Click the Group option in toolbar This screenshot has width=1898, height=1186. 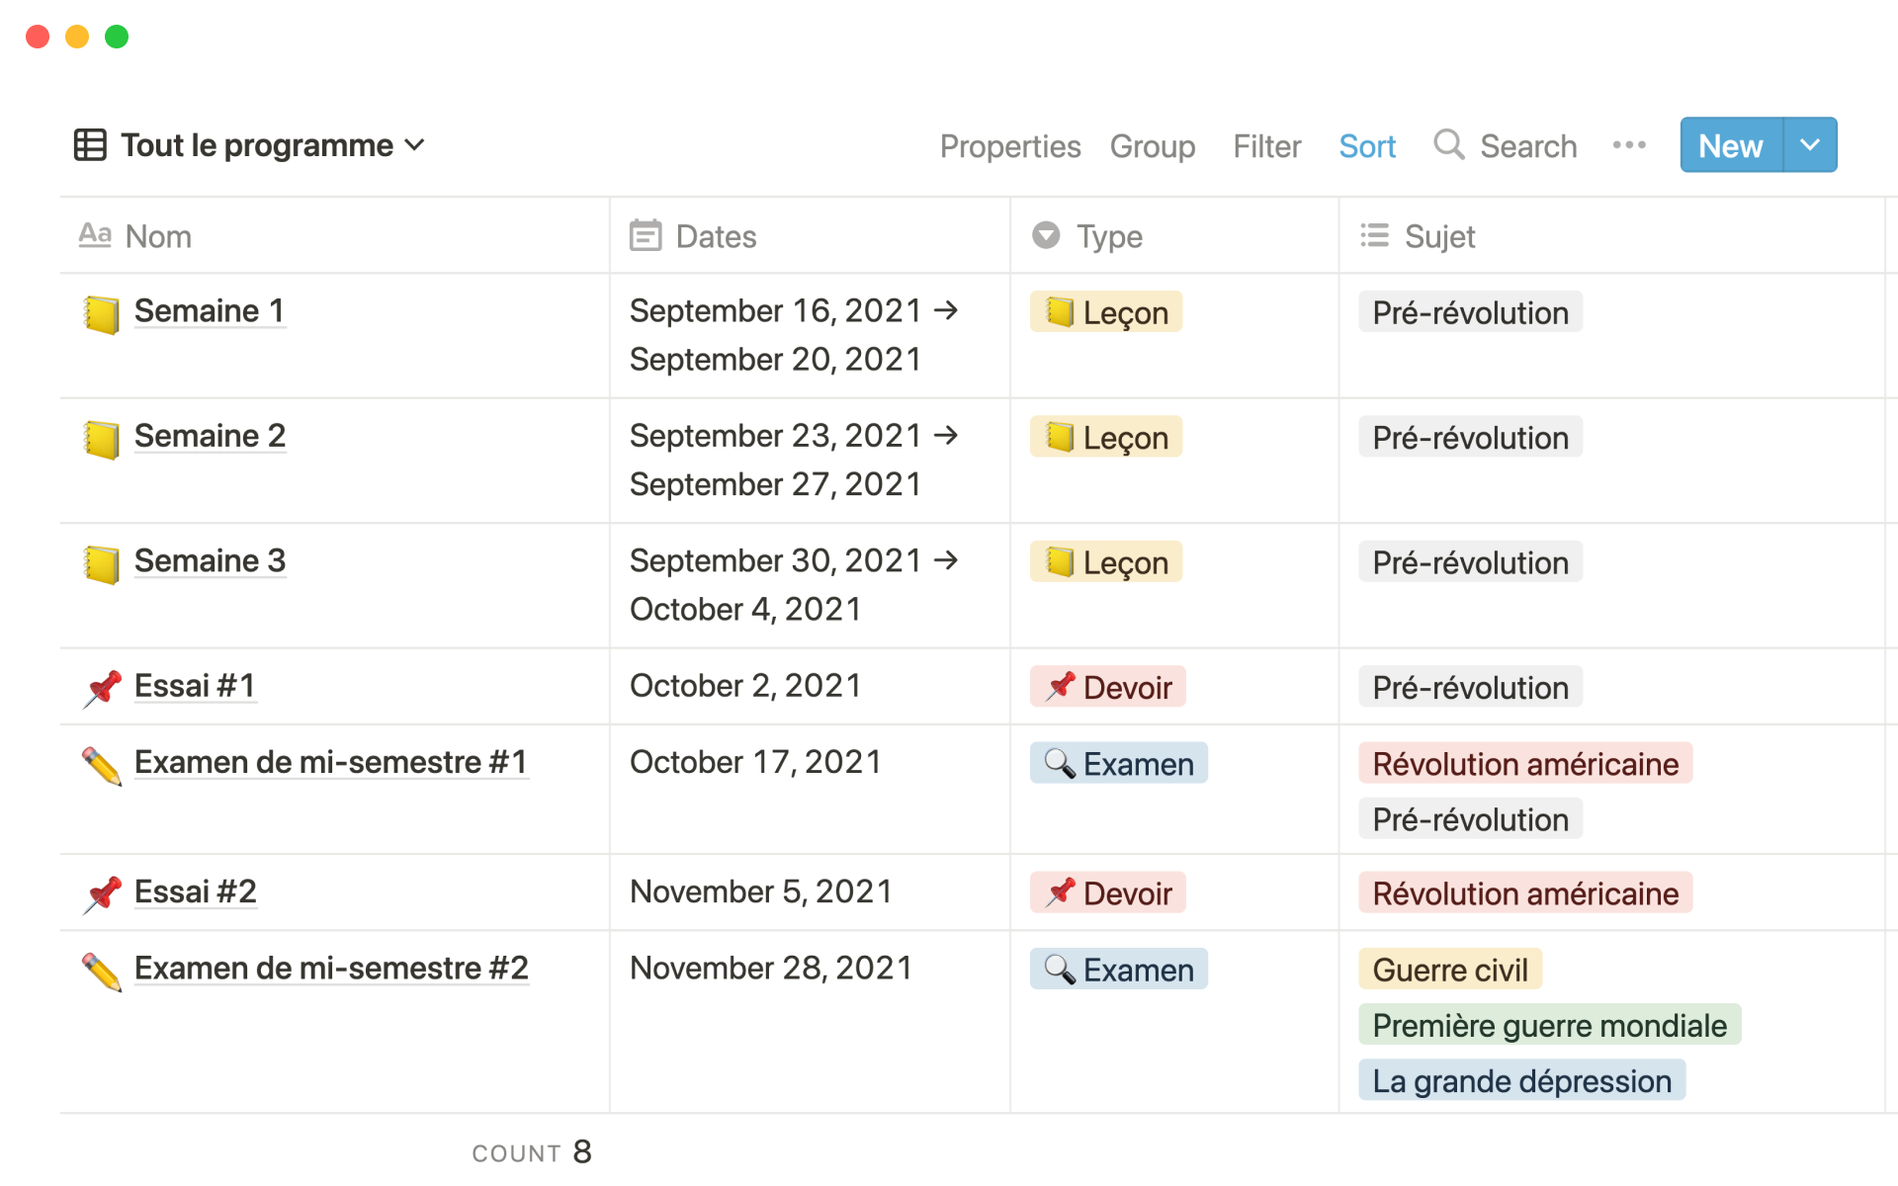point(1152,146)
